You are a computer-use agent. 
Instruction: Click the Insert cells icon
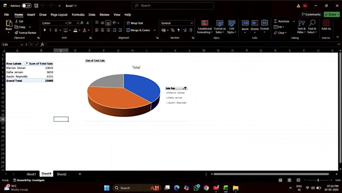point(245,23)
